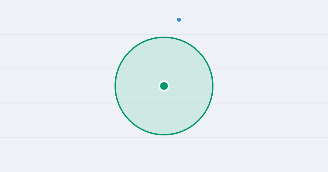Click the grid intersection at the bottom-right area

[287, 138]
